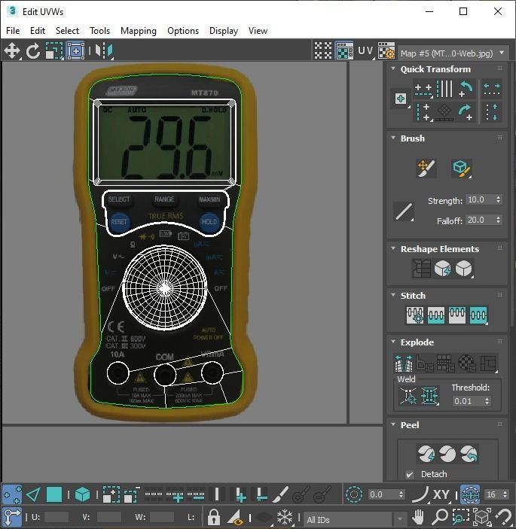The image size is (516, 529).
Task: Open texture checker options gear icon
Action: 386,50
